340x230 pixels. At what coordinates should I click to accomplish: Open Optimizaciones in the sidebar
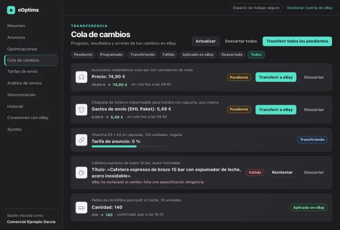coord(22,49)
